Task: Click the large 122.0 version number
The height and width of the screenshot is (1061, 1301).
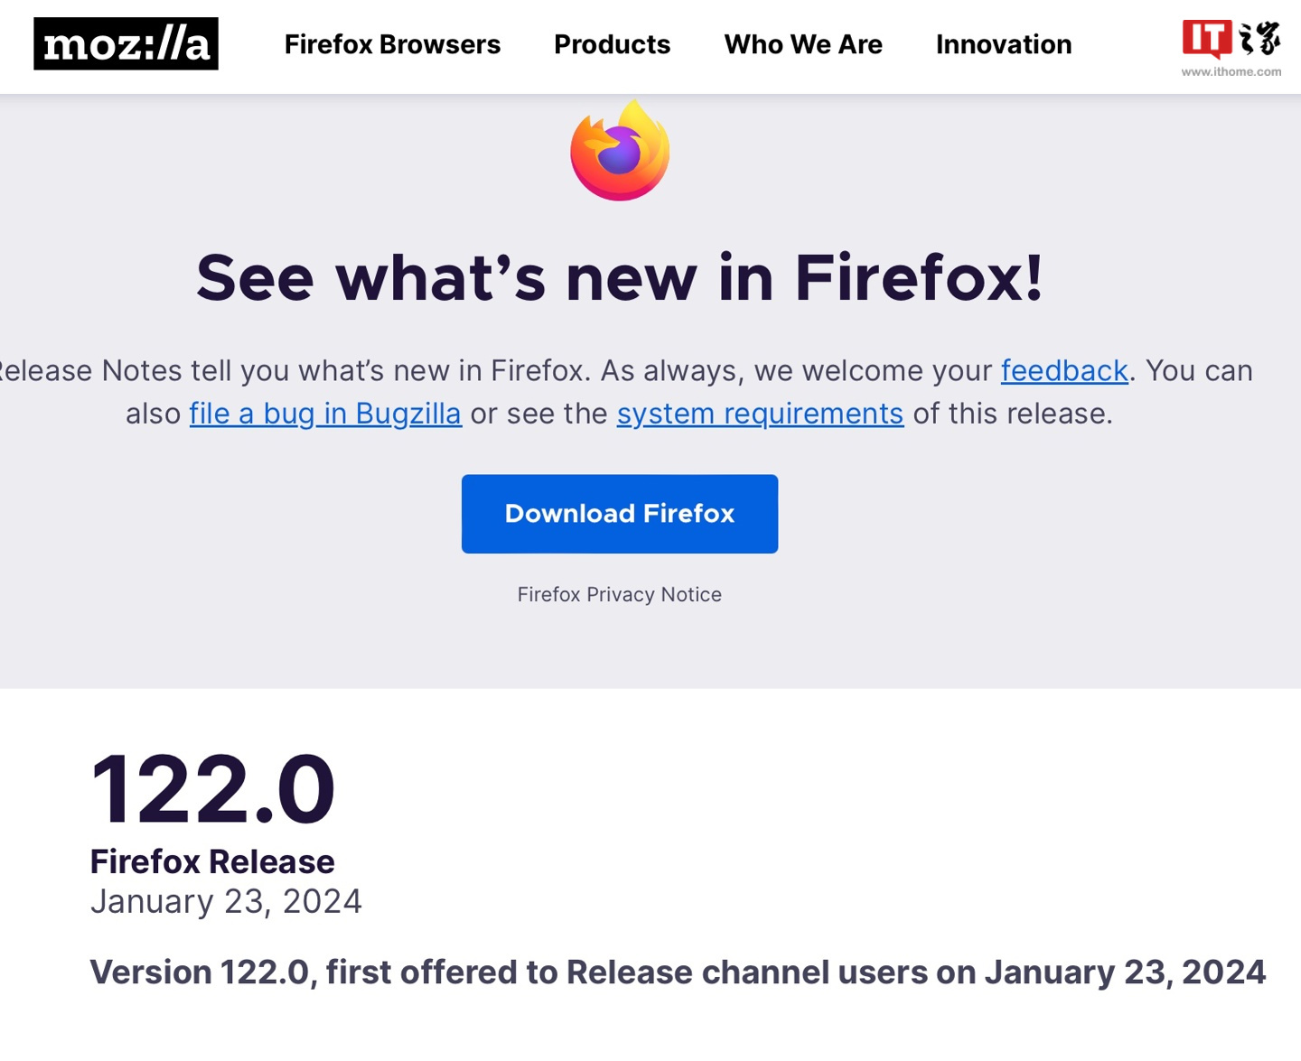Action: coord(213,789)
